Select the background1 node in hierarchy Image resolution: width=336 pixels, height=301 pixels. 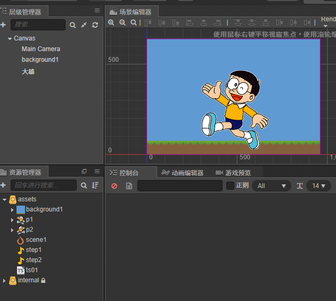40,59
